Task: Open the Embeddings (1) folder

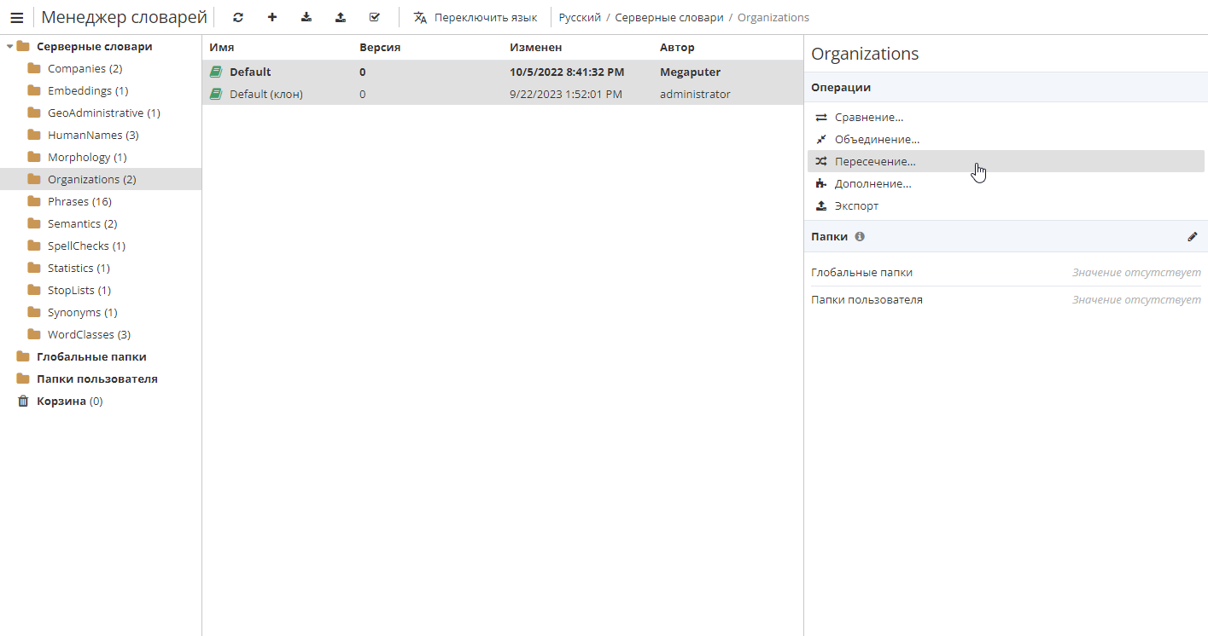Action: (88, 90)
